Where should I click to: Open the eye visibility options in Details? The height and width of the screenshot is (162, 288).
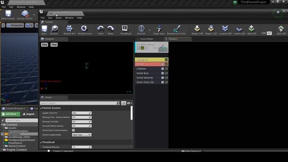pos(129,103)
